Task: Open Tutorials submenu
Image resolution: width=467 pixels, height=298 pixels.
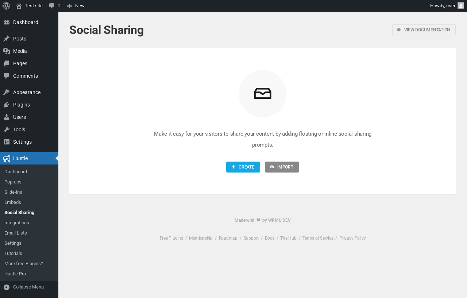Action: 29,254
